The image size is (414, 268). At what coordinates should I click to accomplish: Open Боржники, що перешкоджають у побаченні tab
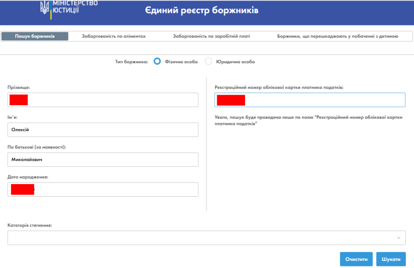pyautogui.click(x=338, y=36)
